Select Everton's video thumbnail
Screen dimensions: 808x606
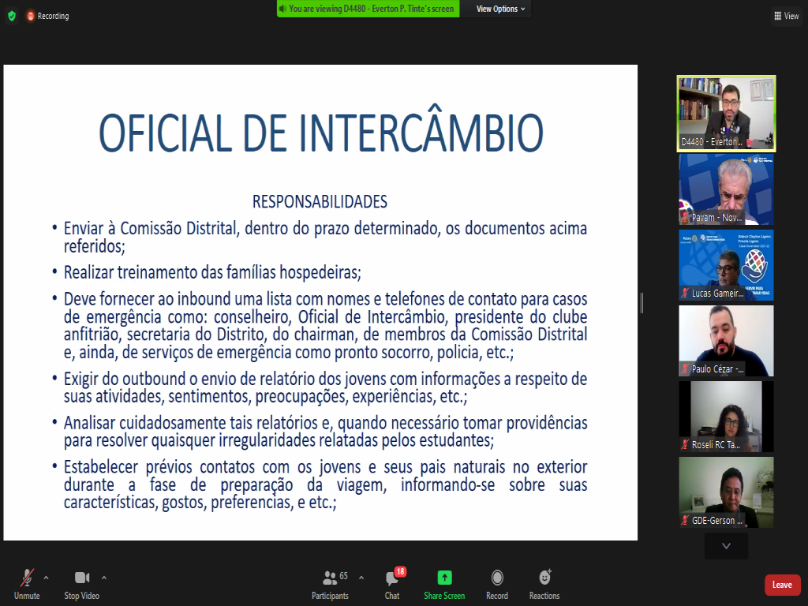point(726,113)
